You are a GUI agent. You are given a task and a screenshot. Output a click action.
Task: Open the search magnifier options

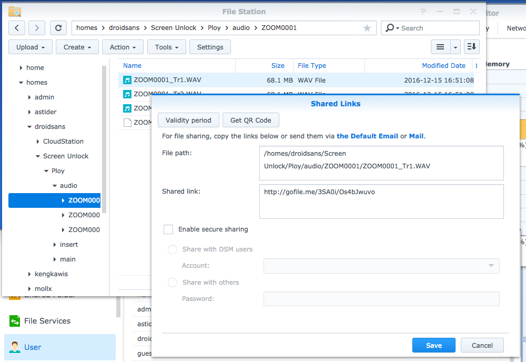point(392,28)
